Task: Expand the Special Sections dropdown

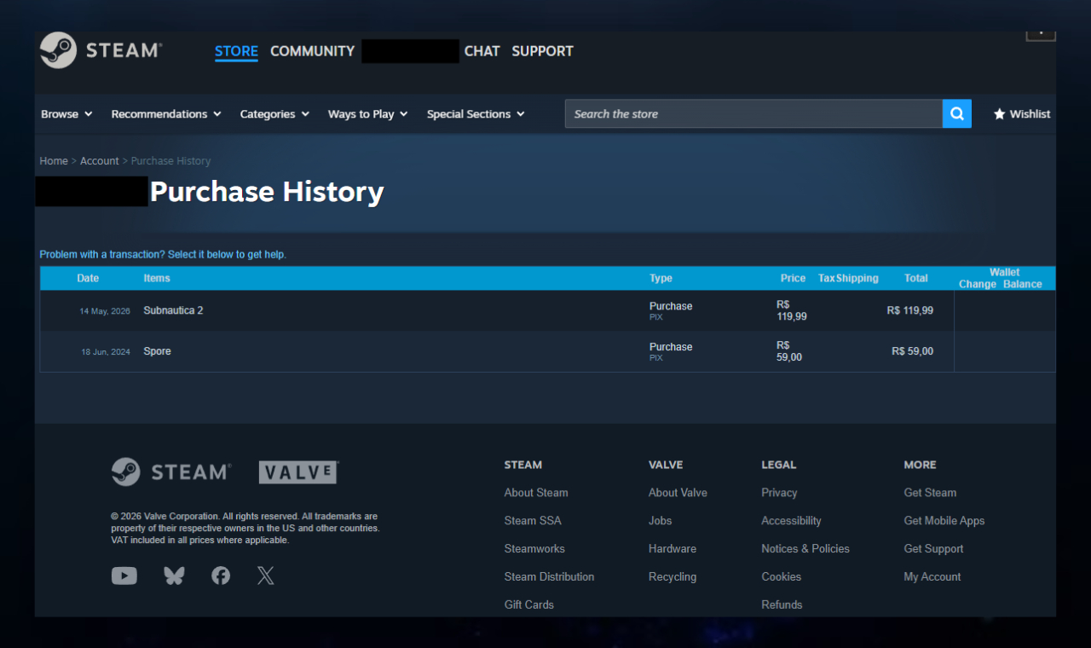Action: (476, 114)
